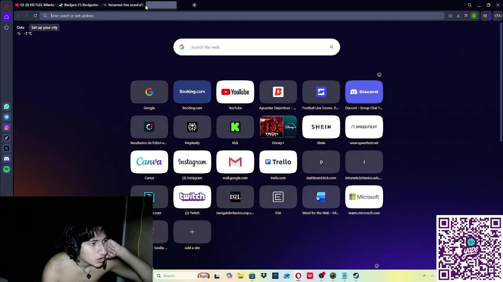
Task: Open the mail.google.com speed dial
Action: [x=235, y=162]
